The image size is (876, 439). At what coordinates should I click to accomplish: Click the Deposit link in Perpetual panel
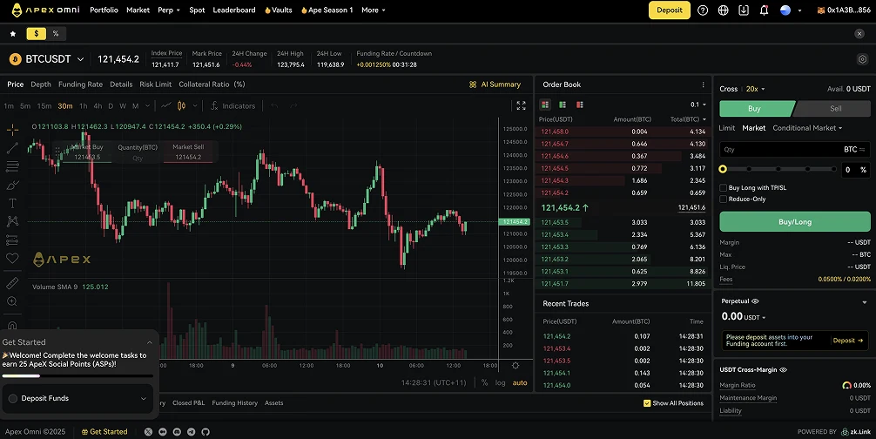(x=847, y=341)
